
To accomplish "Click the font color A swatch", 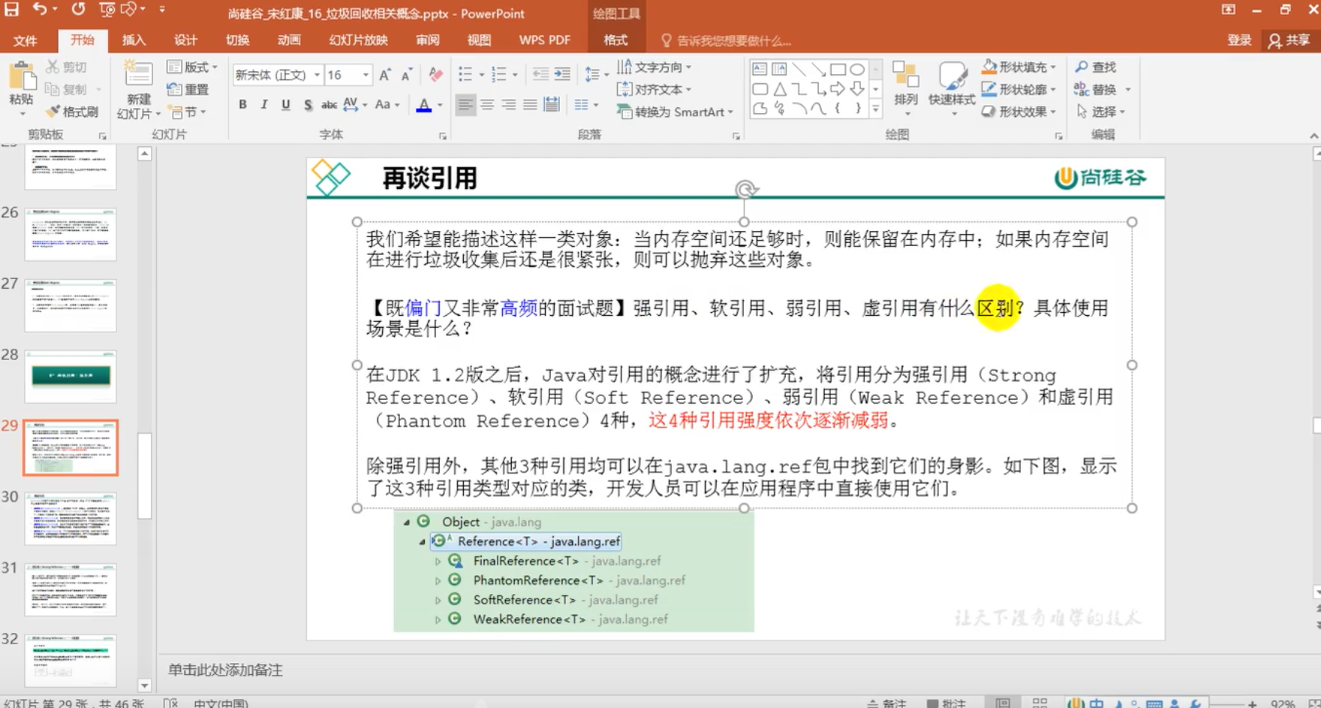I will (x=424, y=105).
